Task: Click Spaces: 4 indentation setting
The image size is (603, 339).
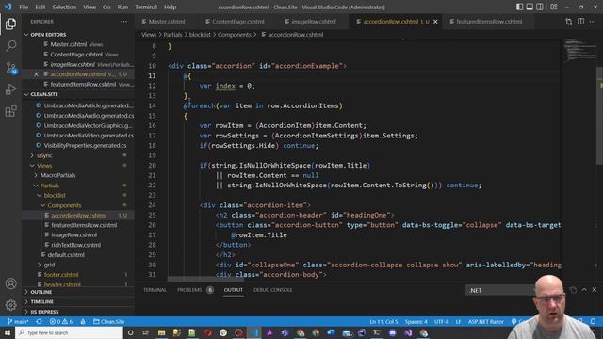Action: (416, 322)
